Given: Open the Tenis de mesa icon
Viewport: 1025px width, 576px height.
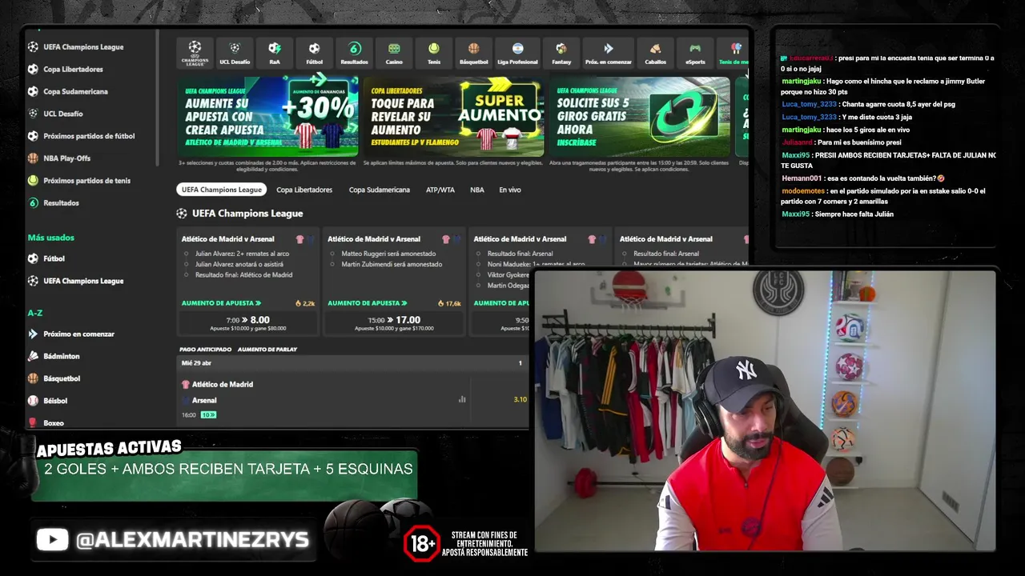Looking at the screenshot, I should [x=734, y=53].
